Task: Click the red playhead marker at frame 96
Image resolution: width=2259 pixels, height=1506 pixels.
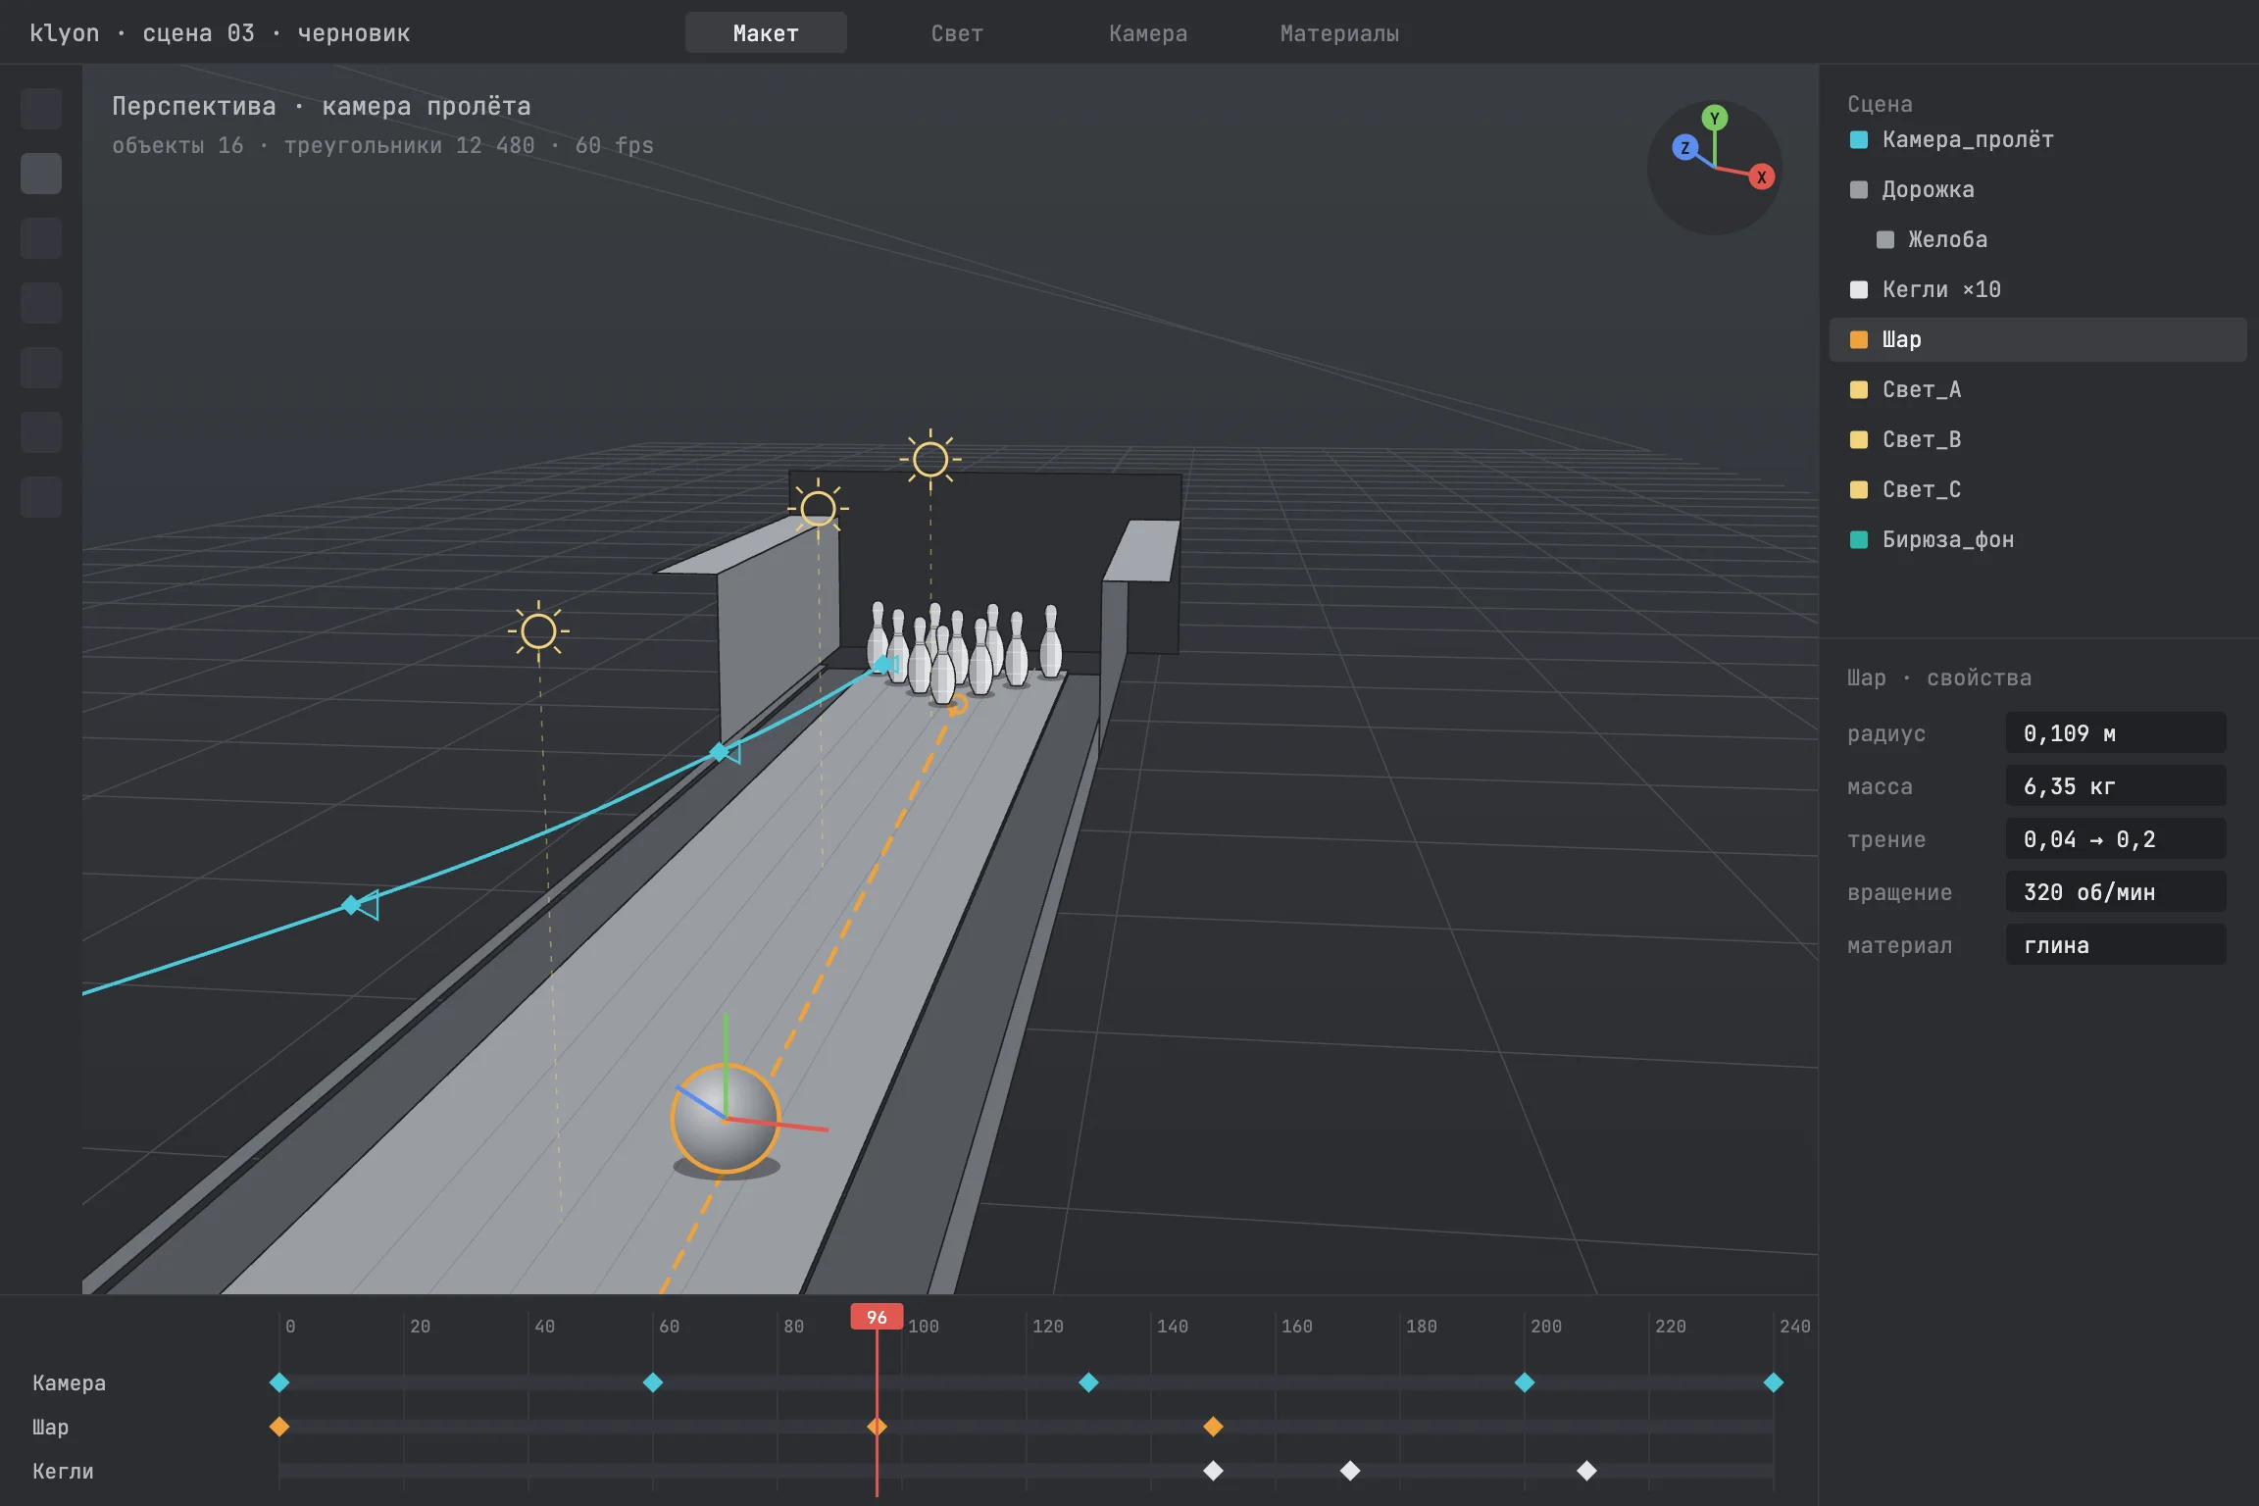Action: 877,1317
